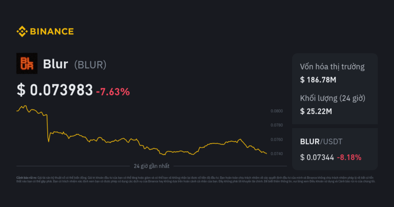The width and height of the screenshot is (394, 207).
Task: Click the $ 0.07344 pair price
Action: (317, 158)
